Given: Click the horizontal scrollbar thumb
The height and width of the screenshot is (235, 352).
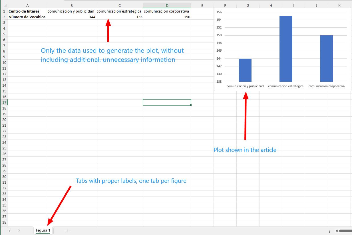Looking at the screenshot, I should click(x=345, y=231).
